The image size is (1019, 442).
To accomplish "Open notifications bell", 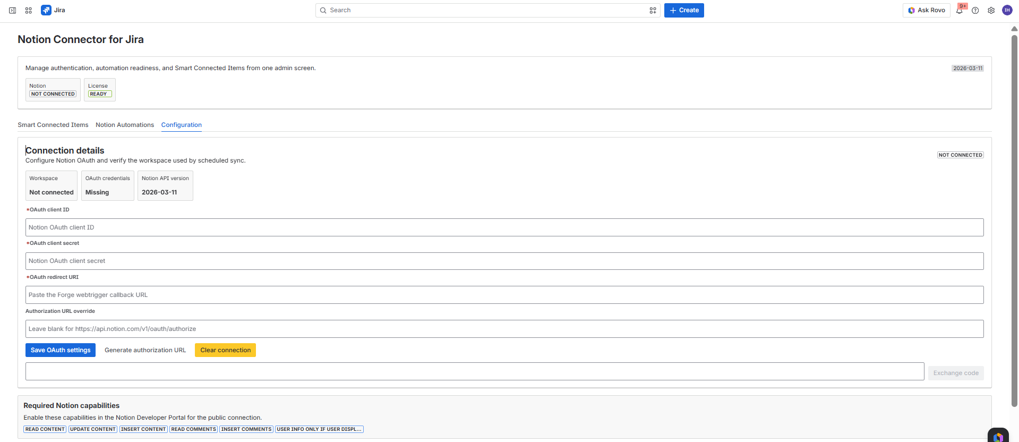I will tap(960, 10).
